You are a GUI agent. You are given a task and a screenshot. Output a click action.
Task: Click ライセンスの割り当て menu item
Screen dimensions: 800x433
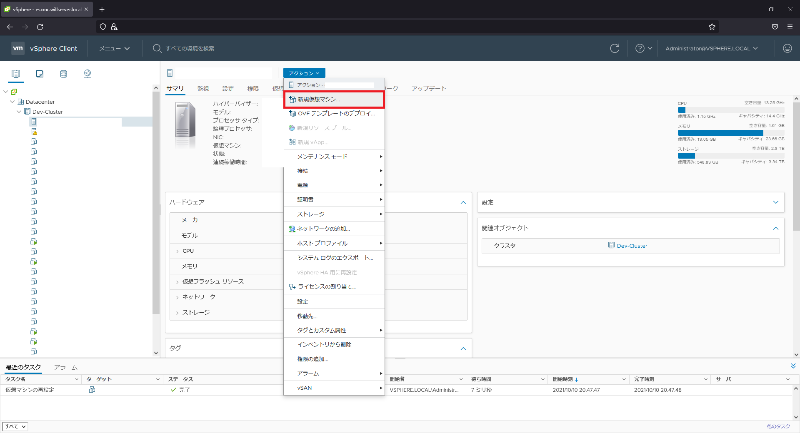(x=334, y=286)
